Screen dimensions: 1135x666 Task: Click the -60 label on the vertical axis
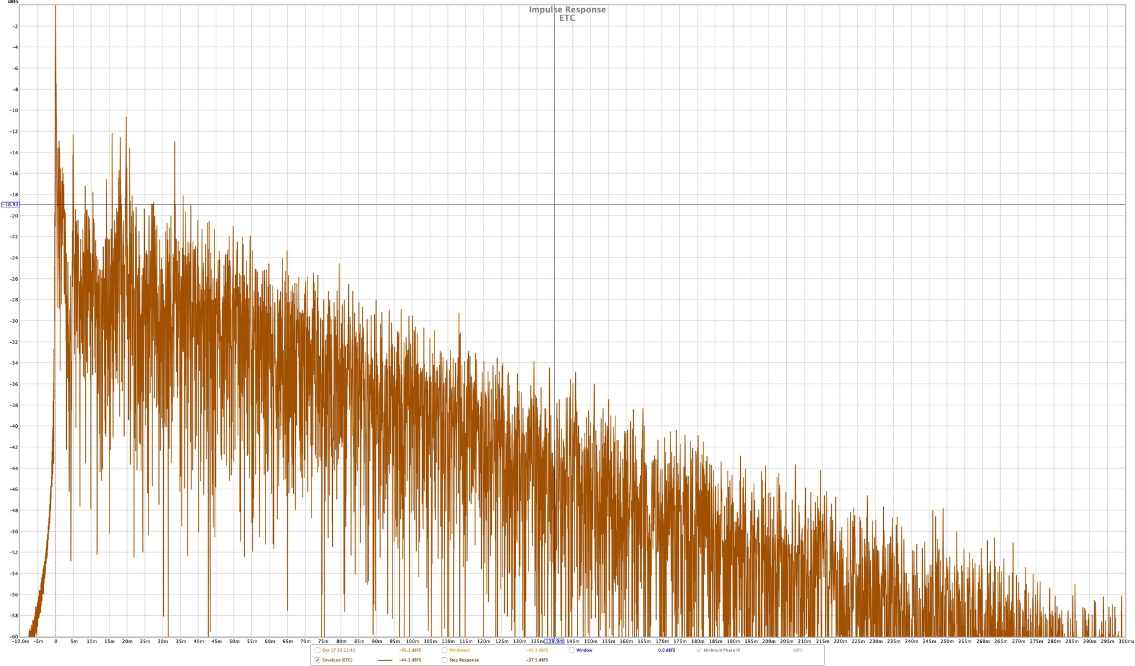coord(14,636)
